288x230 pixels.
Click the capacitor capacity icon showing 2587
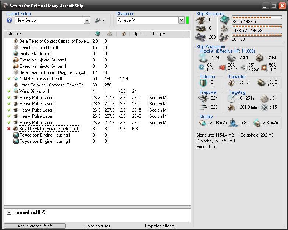232,83
